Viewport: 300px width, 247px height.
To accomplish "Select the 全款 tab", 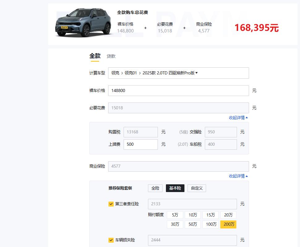I will point(95,56).
